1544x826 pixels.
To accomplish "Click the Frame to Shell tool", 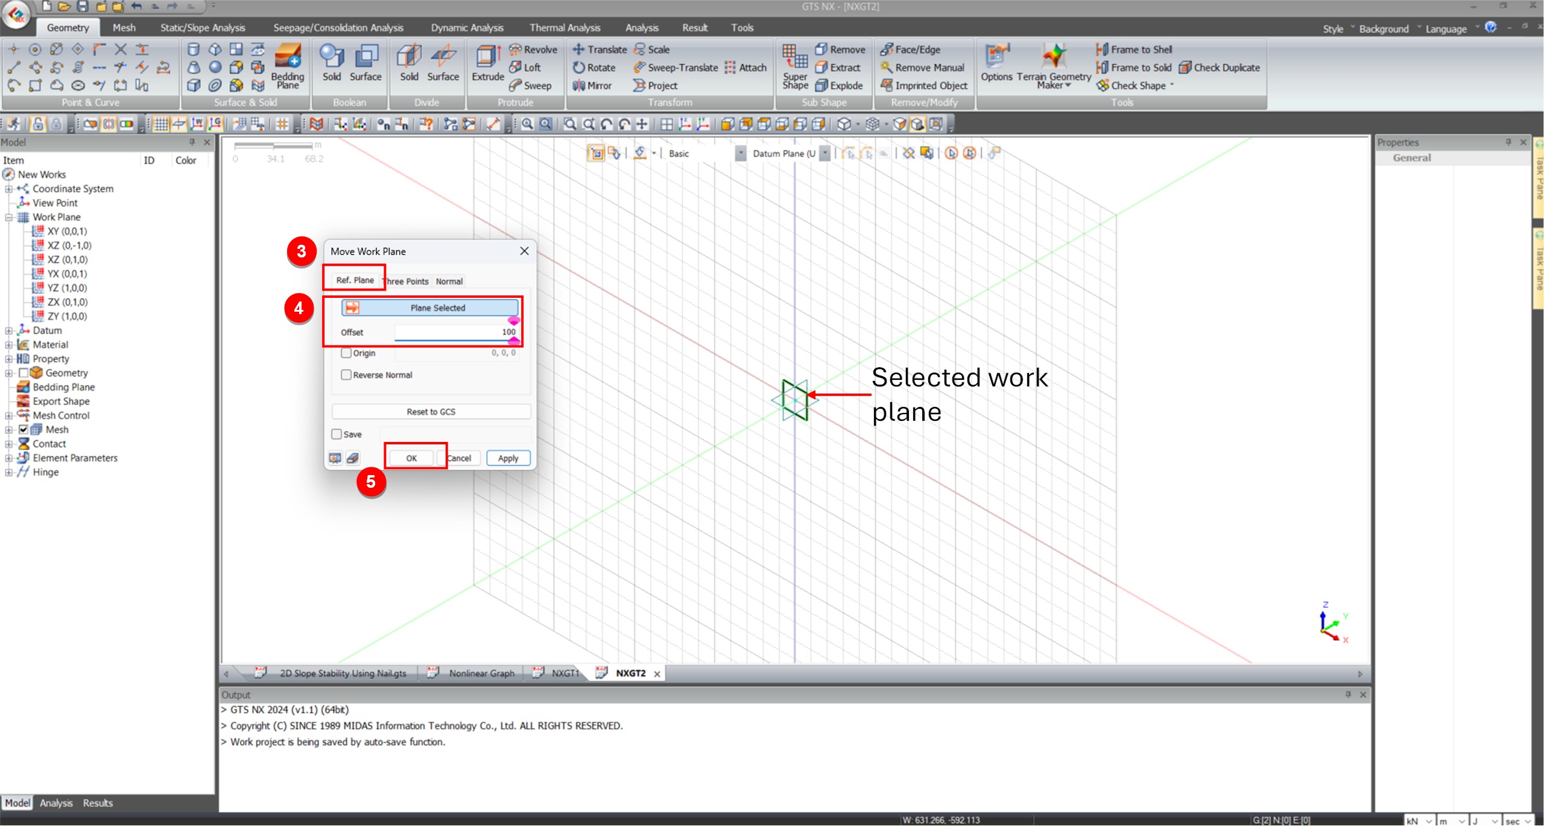I will (1134, 49).
